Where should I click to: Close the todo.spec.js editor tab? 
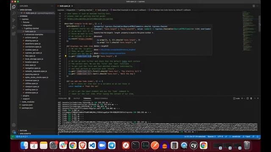(72, 6)
